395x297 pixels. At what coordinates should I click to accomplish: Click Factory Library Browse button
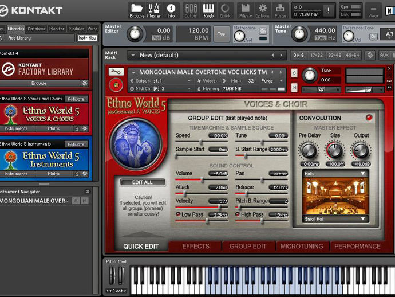tap(39, 83)
